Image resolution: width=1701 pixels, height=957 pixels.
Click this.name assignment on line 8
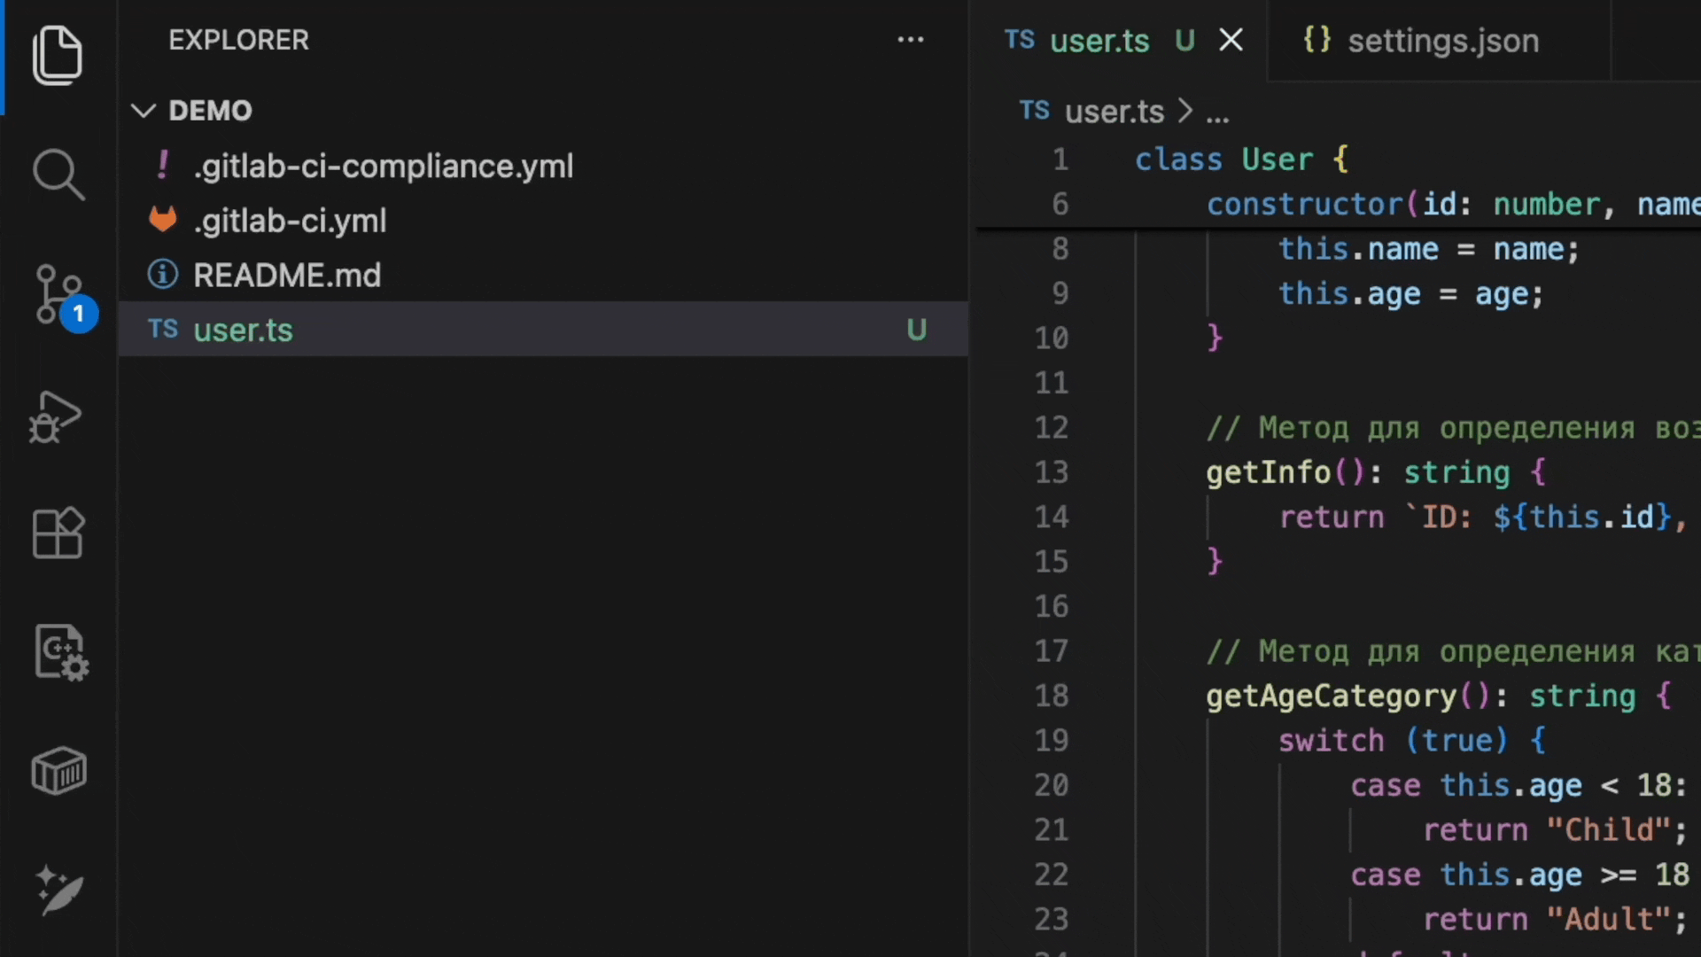(x=1429, y=250)
